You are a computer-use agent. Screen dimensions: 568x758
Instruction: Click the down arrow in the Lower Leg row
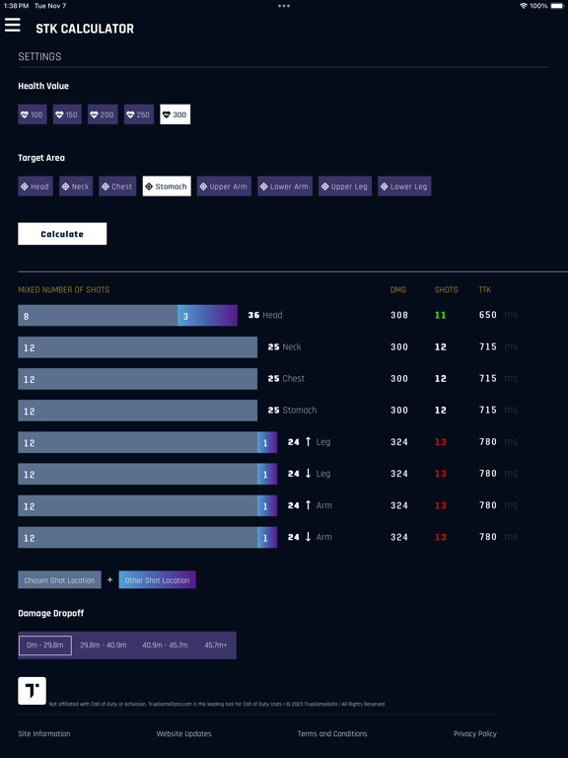[x=308, y=474]
